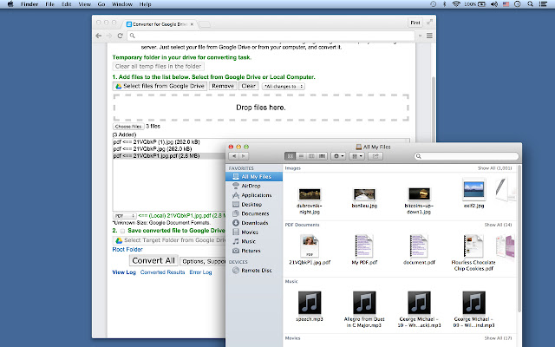This screenshot has width=555, height=347.
Task: Switch Finder to cover flow view
Action: (322, 156)
